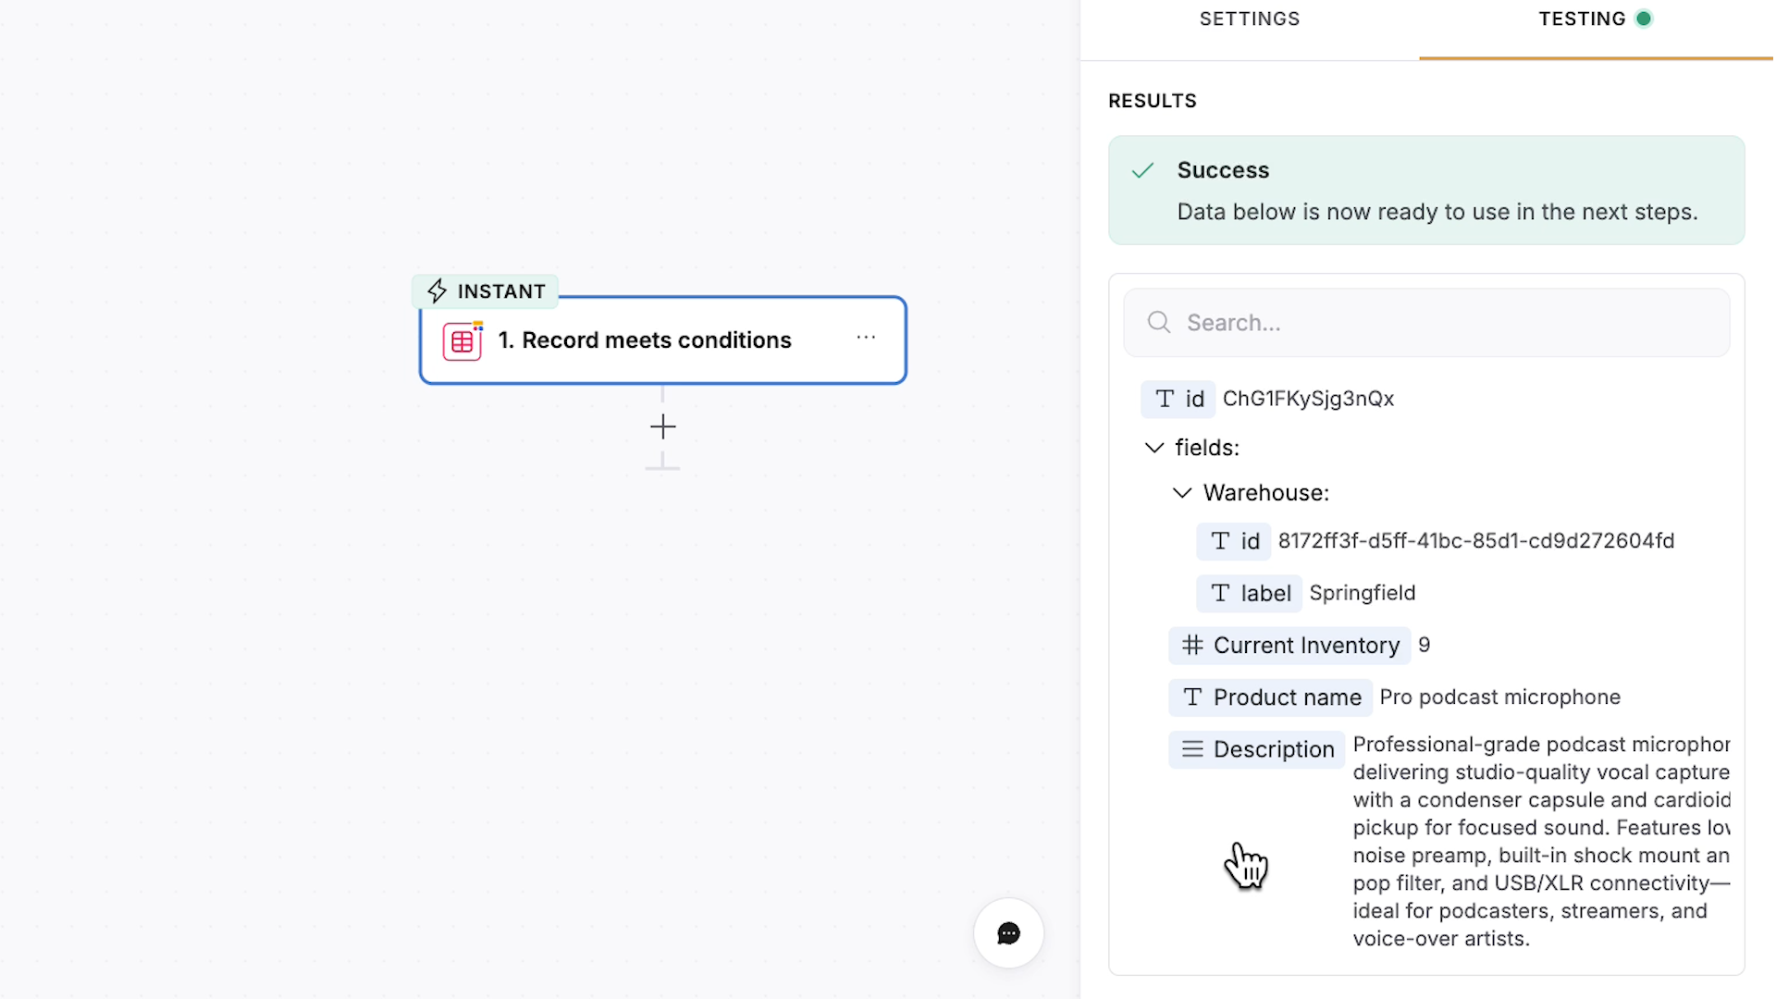Click the magnifier icon in the search box
The image size is (1776, 999).
[x=1159, y=322]
